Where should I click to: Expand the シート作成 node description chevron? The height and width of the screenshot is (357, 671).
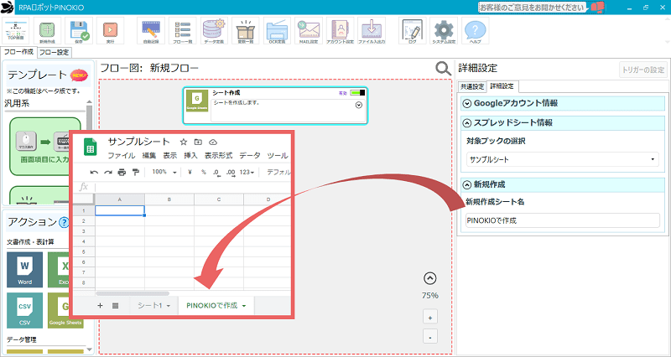click(x=359, y=106)
